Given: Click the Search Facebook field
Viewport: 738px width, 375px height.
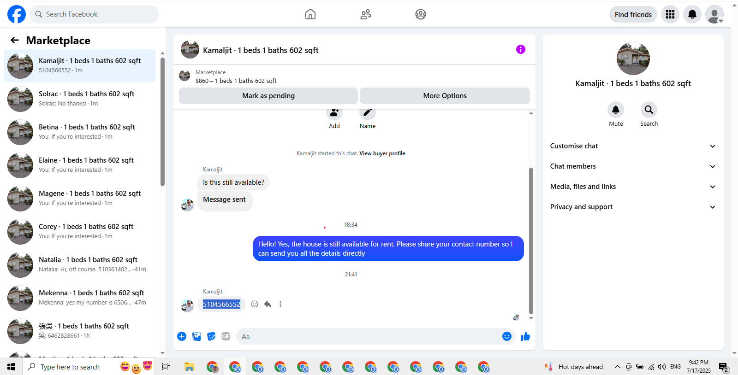Looking at the screenshot, I should pos(94,14).
